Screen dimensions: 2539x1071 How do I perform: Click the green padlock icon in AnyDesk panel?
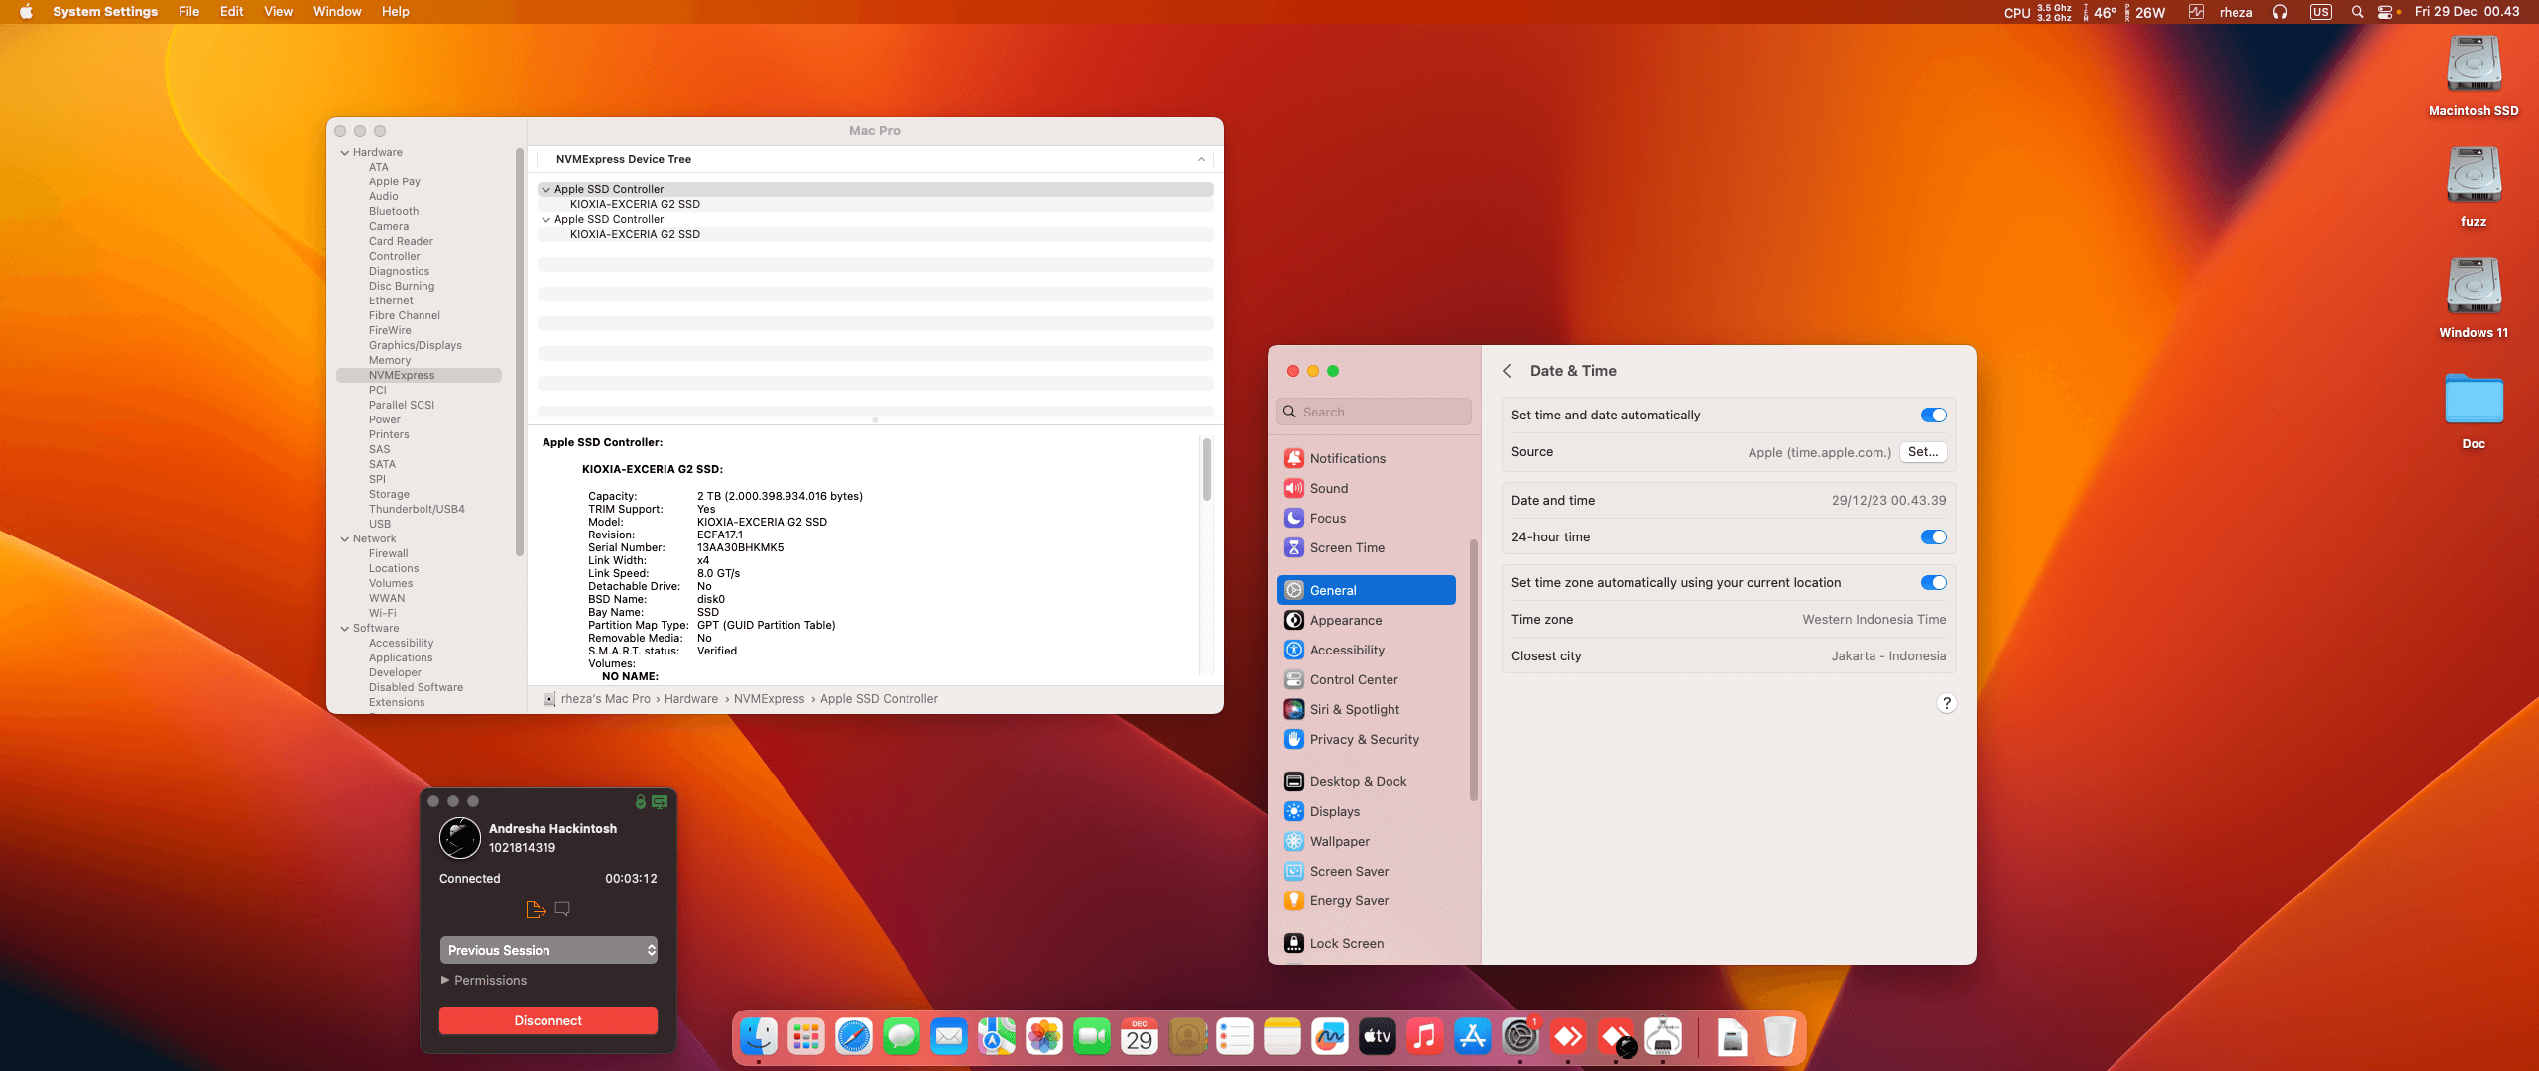[641, 801]
